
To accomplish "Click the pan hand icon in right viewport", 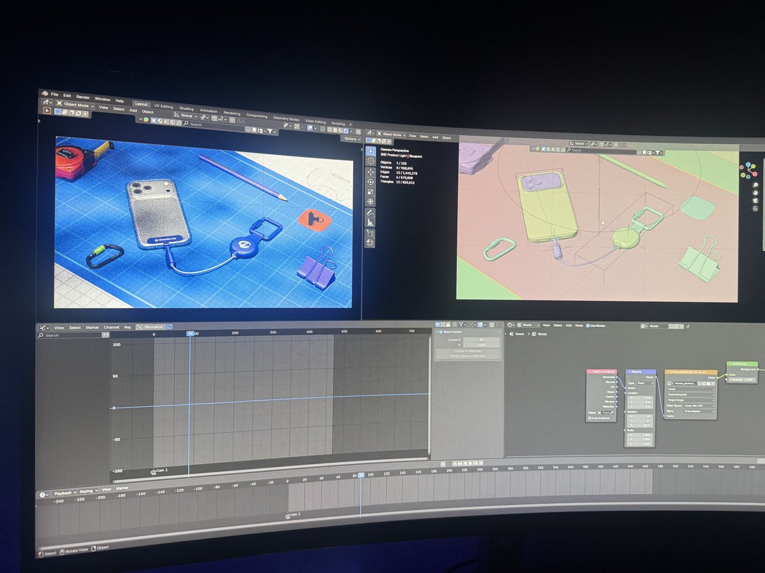I will [x=755, y=193].
